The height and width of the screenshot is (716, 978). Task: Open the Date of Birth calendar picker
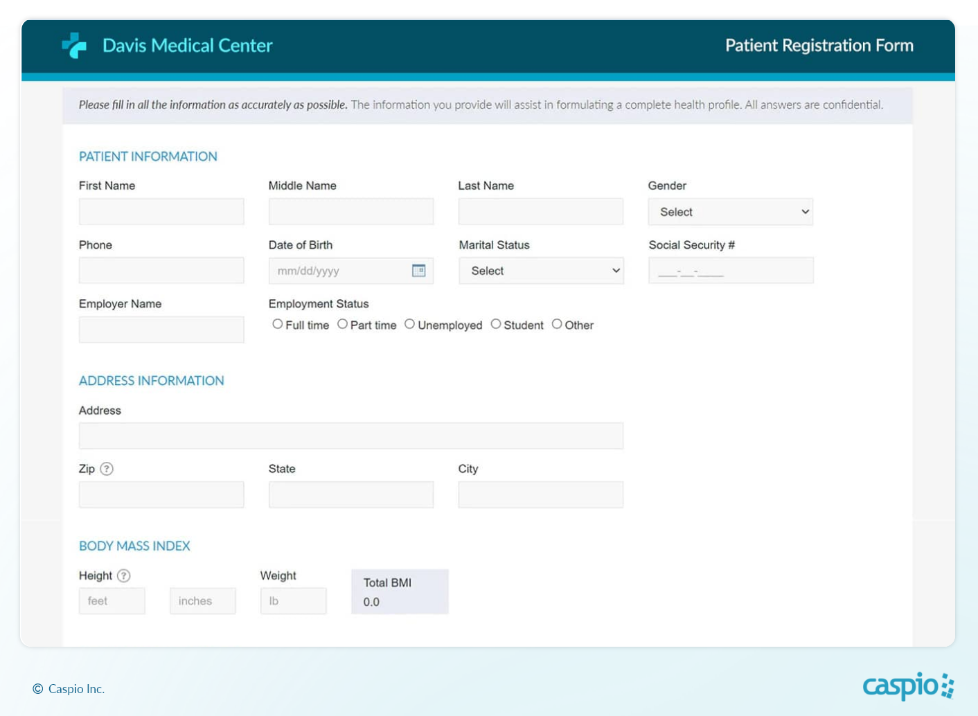point(418,271)
